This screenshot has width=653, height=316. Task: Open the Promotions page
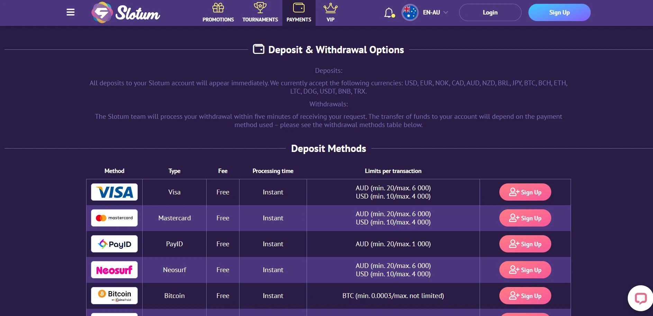click(218, 13)
